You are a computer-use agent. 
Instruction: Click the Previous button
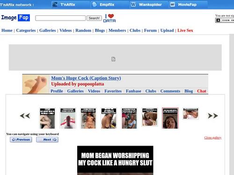(21, 140)
